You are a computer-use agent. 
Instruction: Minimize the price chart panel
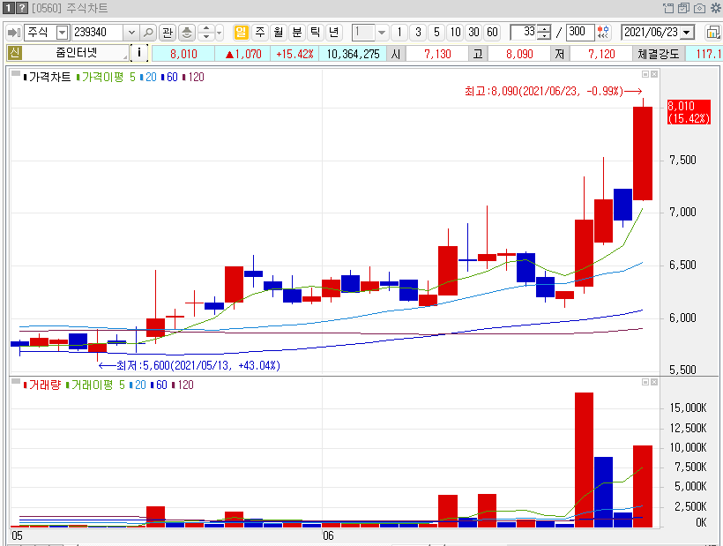click(x=645, y=74)
